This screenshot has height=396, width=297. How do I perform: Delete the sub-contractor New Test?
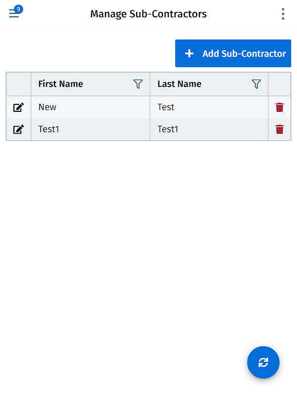280,107
